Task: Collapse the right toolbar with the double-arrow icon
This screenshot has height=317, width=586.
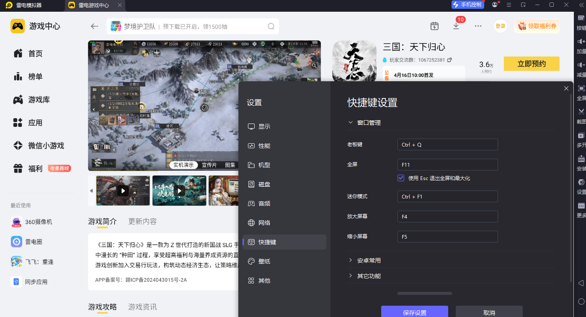Action: (x=580, y=5)
